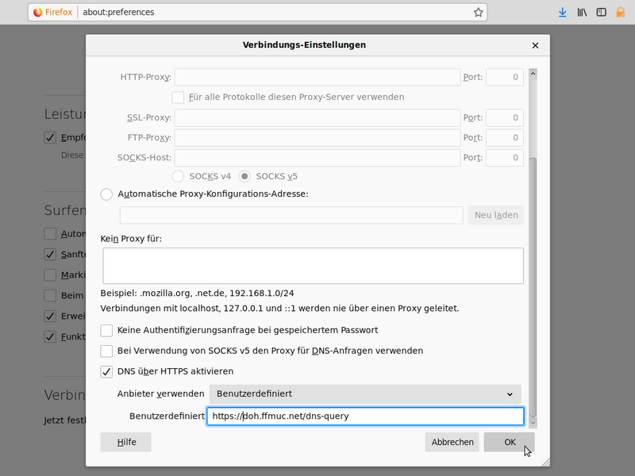The image size is (635, 476).
Task: Click the example text '.mozilla.org, .net.de, 192.168.1.0/24'
Action: [217, 293]
